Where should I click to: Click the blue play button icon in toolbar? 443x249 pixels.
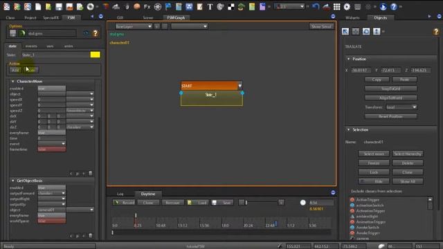click(x=383, y=6)
